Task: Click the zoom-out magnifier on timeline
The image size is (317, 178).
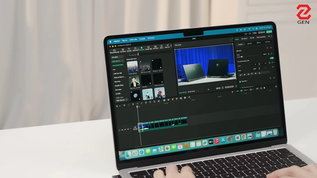Action: point(261,88)
